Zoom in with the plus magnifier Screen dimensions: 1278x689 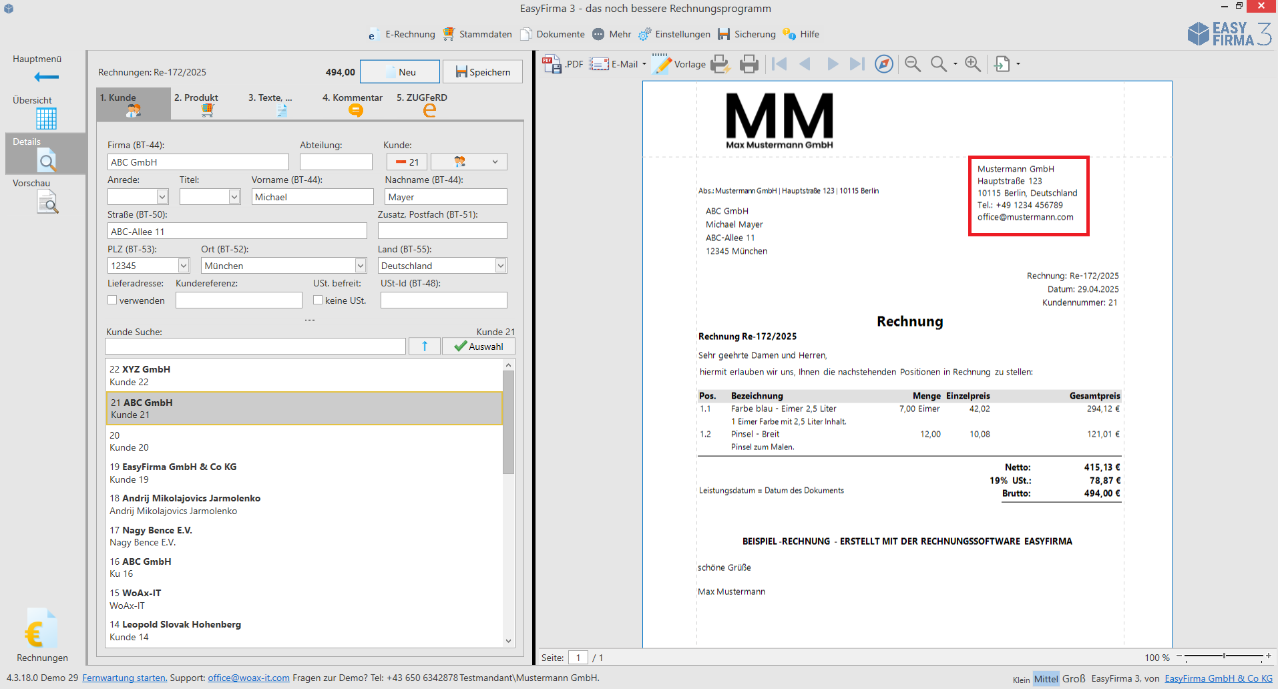[973, 64]
